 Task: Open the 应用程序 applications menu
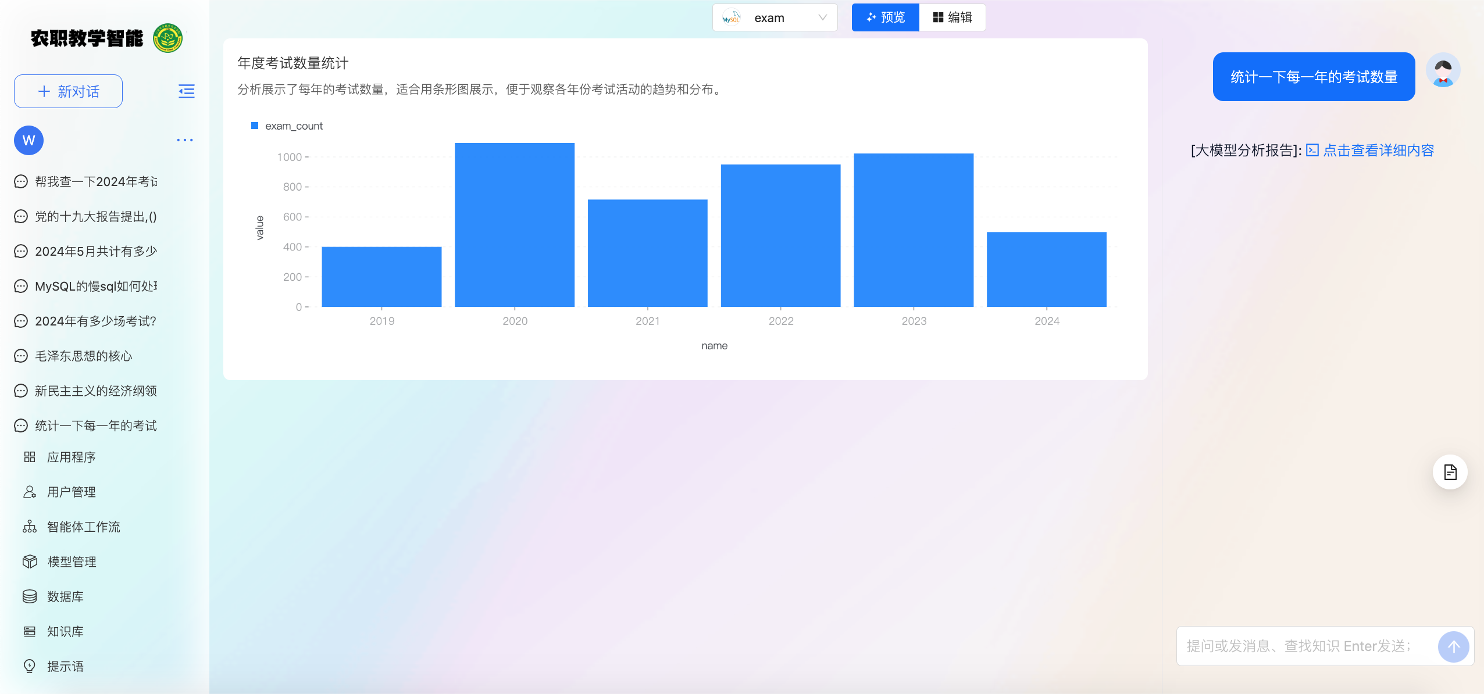point(71,457)
